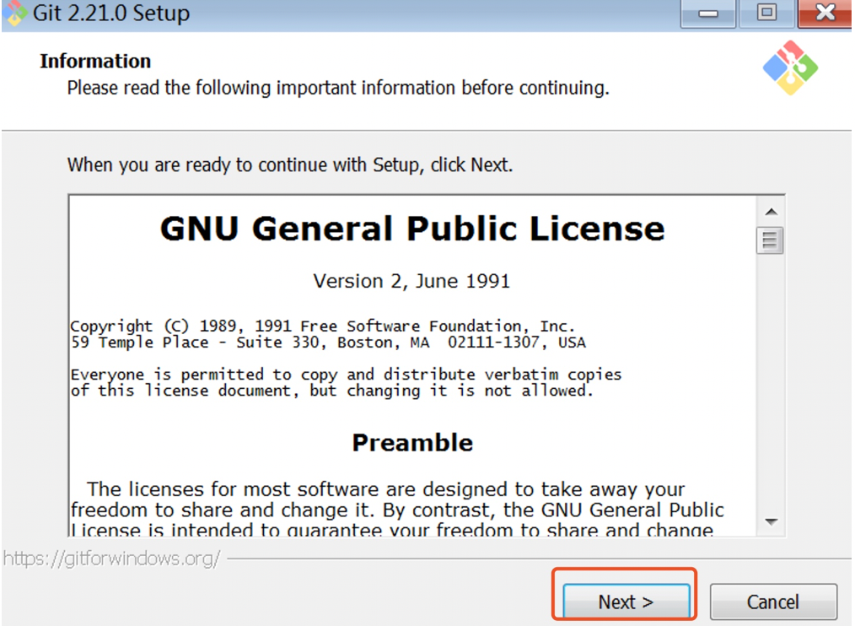The width and height of the screenshot is (855, 626).
Task: Cancel the Git setup
Action: click(x=773, y=602)
